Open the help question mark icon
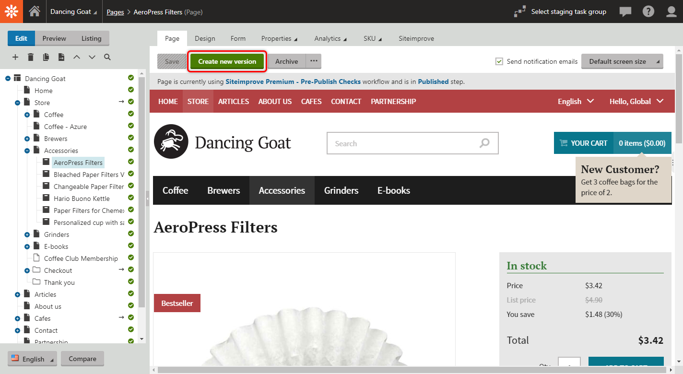 (648, 12)
